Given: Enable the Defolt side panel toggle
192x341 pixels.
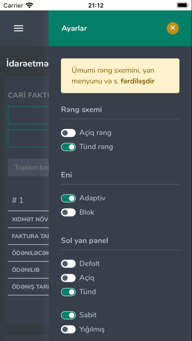Looking at the screenshot, I should pyautogui.click(x=68, y=264).
